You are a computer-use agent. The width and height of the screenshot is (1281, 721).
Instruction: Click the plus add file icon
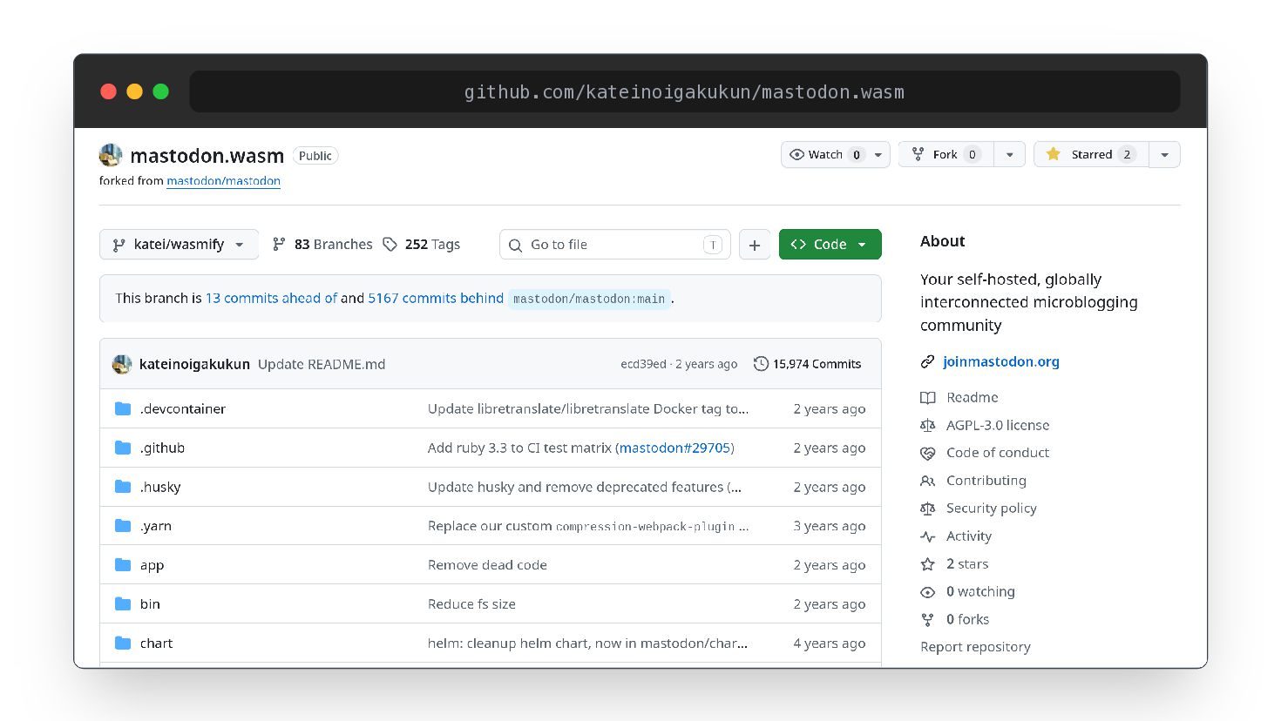pos(755,245)
